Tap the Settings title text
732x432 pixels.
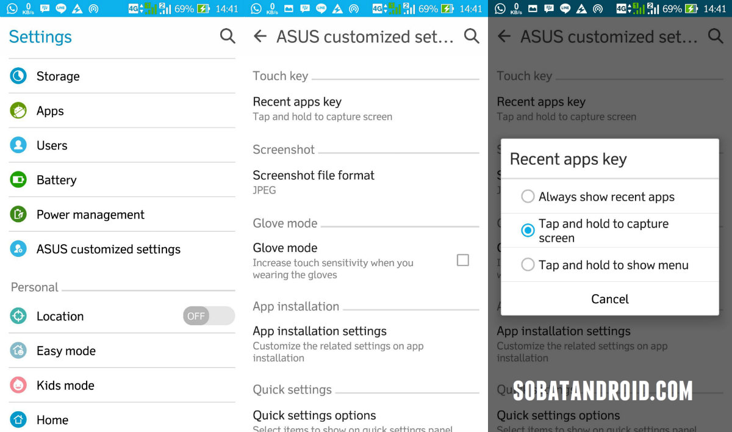pyautogui.click(x=40, y=37)
